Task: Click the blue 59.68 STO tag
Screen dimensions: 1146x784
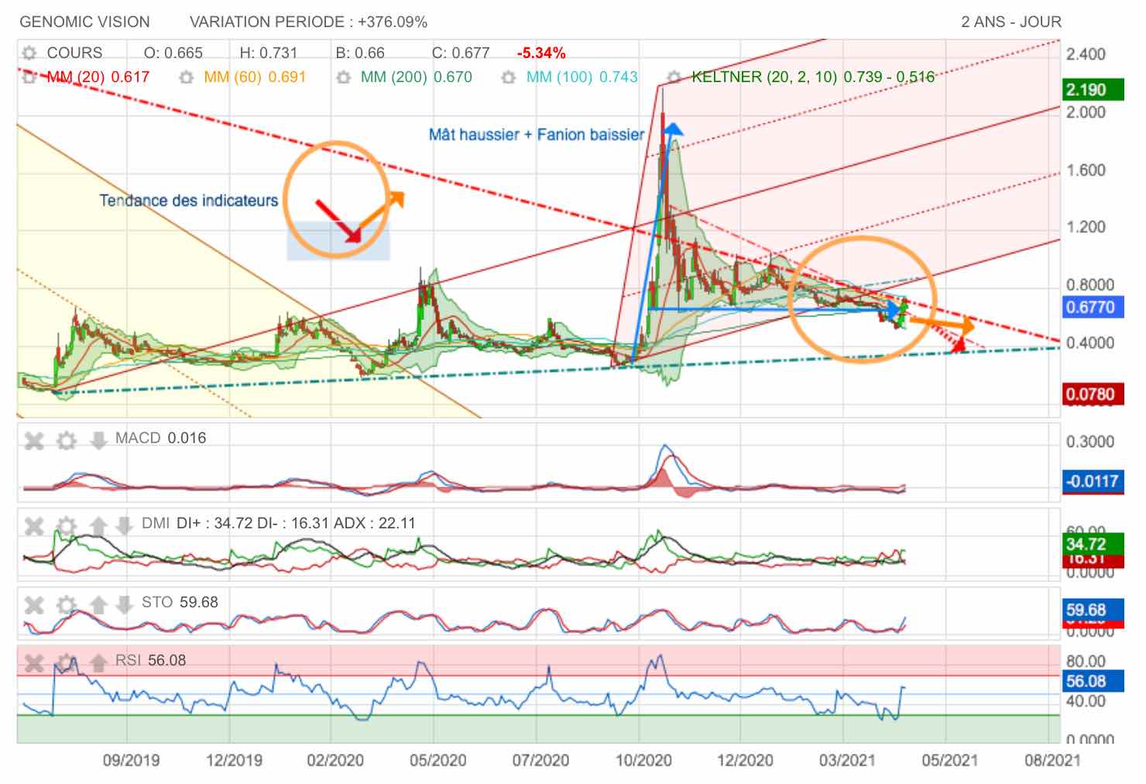Action: pos(1093,610)
